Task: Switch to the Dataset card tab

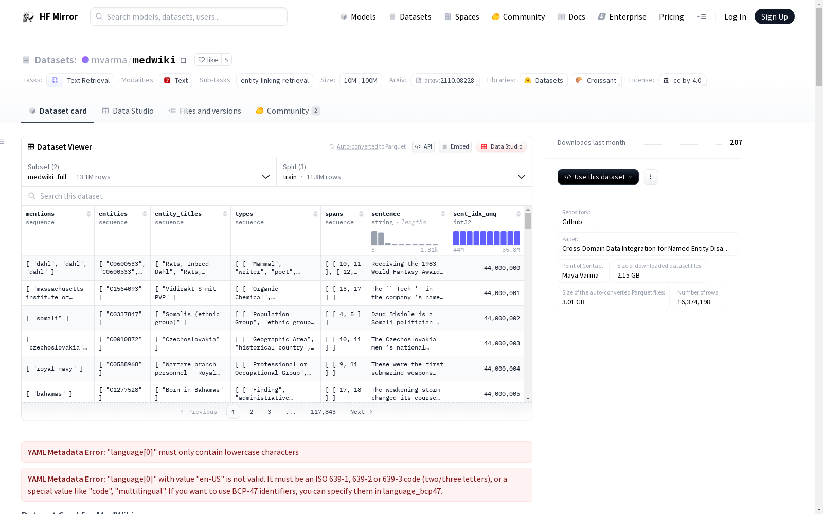Action: 58,111
